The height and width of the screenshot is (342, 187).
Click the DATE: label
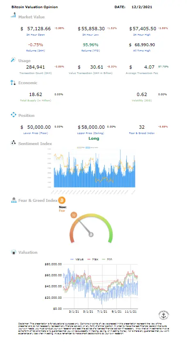tap(120, 7)
